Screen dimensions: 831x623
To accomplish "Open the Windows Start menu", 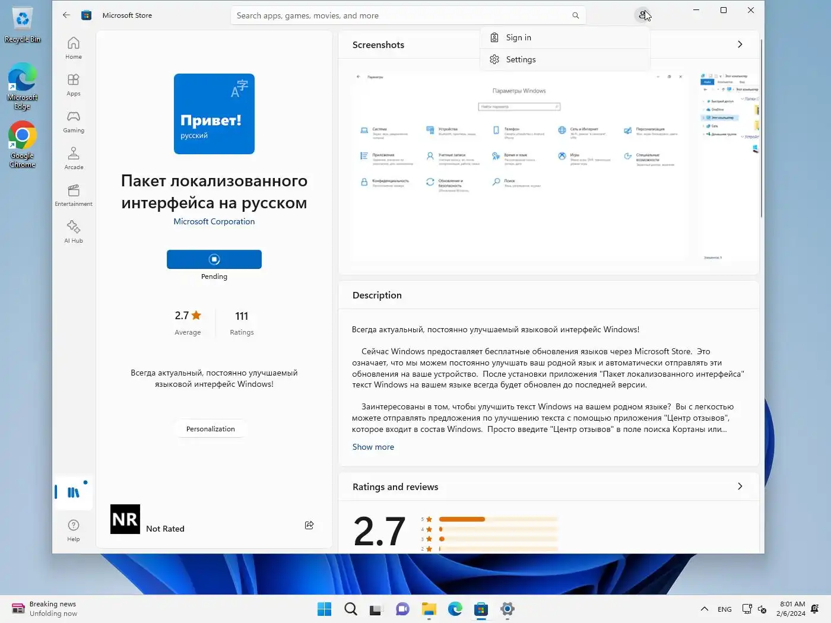I will pyautogui.click(x=325, y=609).
